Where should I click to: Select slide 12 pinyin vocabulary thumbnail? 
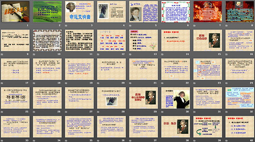[x=112, y=40]
